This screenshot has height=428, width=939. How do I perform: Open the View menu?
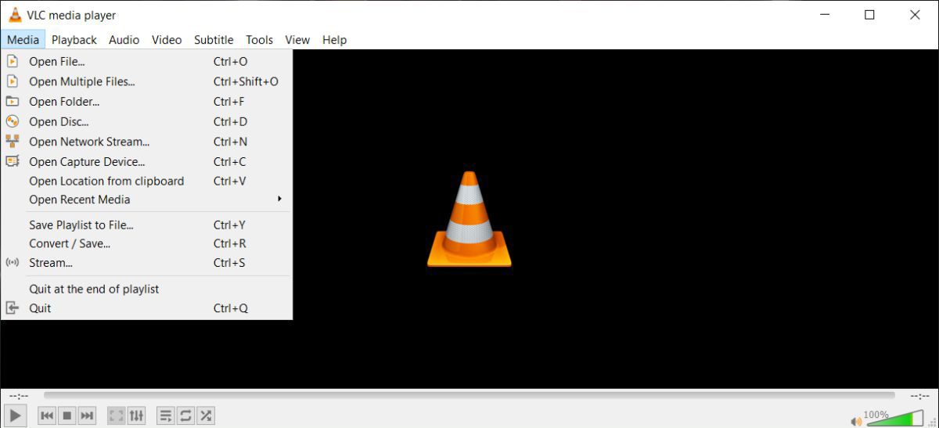click(x=297, y=40)
